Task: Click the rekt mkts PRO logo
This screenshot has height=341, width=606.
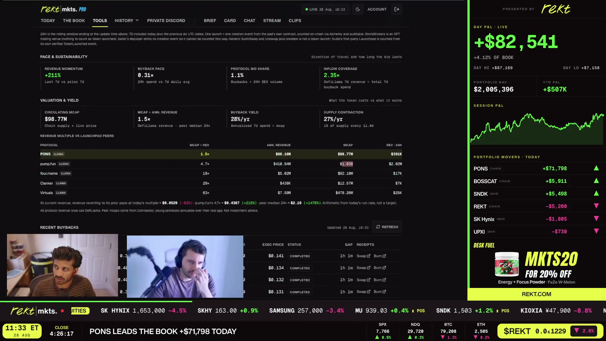Action: (x=63, y=9)
